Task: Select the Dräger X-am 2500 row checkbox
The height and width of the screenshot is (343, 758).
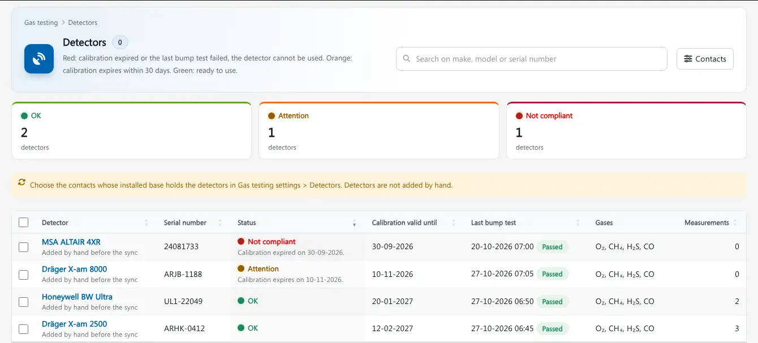Action: (x=23, y=329)
